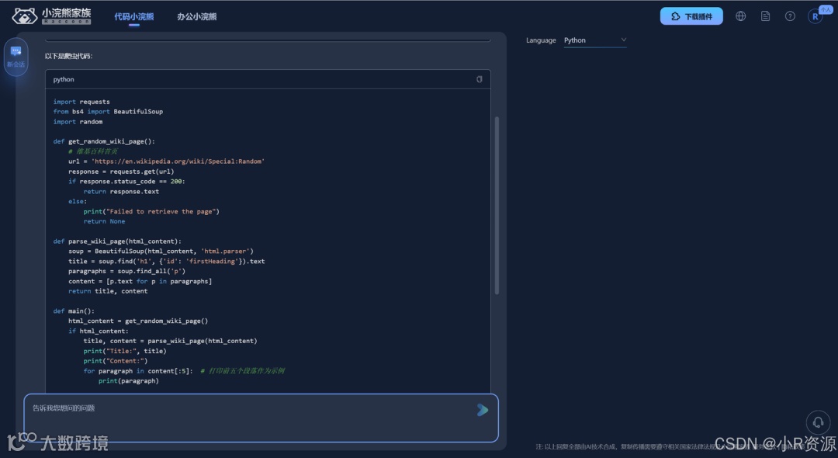Image resolution: width=838 pixels, height=458 pixels.
Task: Click the 'soup = BeautifulSoup(...)' line
Action: (x=161, y=252)
